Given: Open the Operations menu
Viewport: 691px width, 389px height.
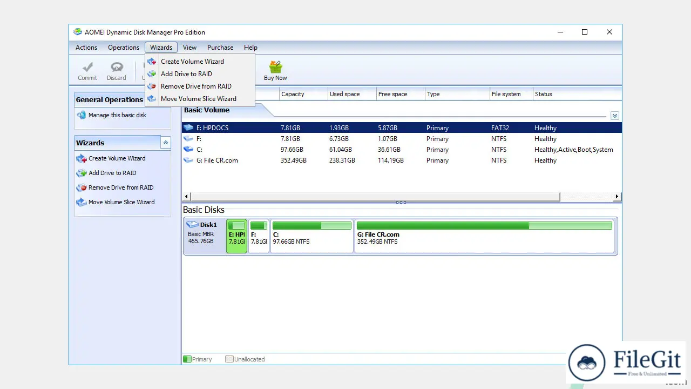Looking at the screenshot, I should (x=124, y=48).
